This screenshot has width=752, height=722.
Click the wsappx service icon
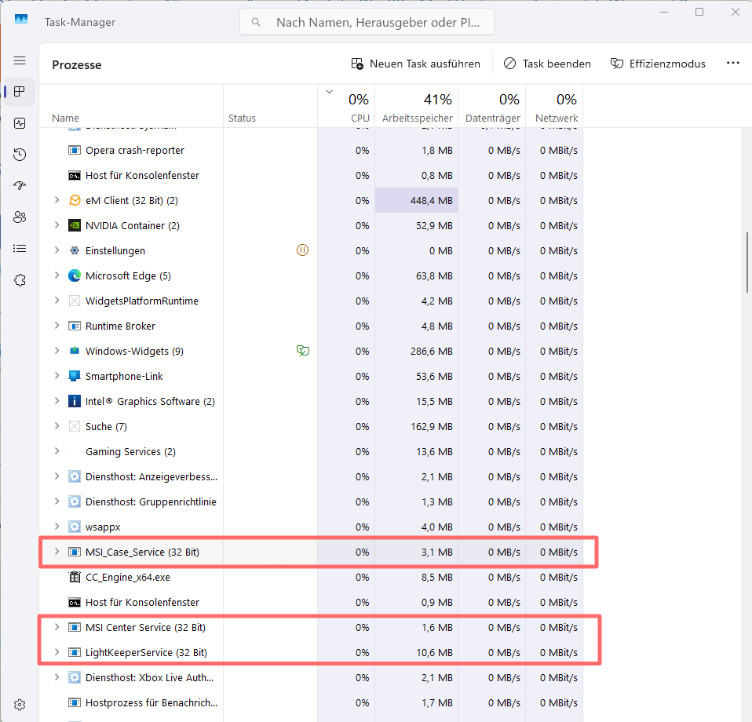coord(75,527)
